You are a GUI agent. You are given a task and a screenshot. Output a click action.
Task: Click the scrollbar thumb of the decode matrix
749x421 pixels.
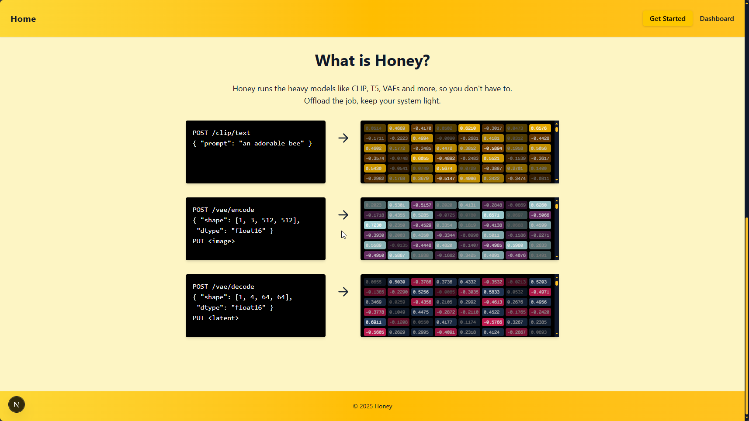(x=557, y=283)
